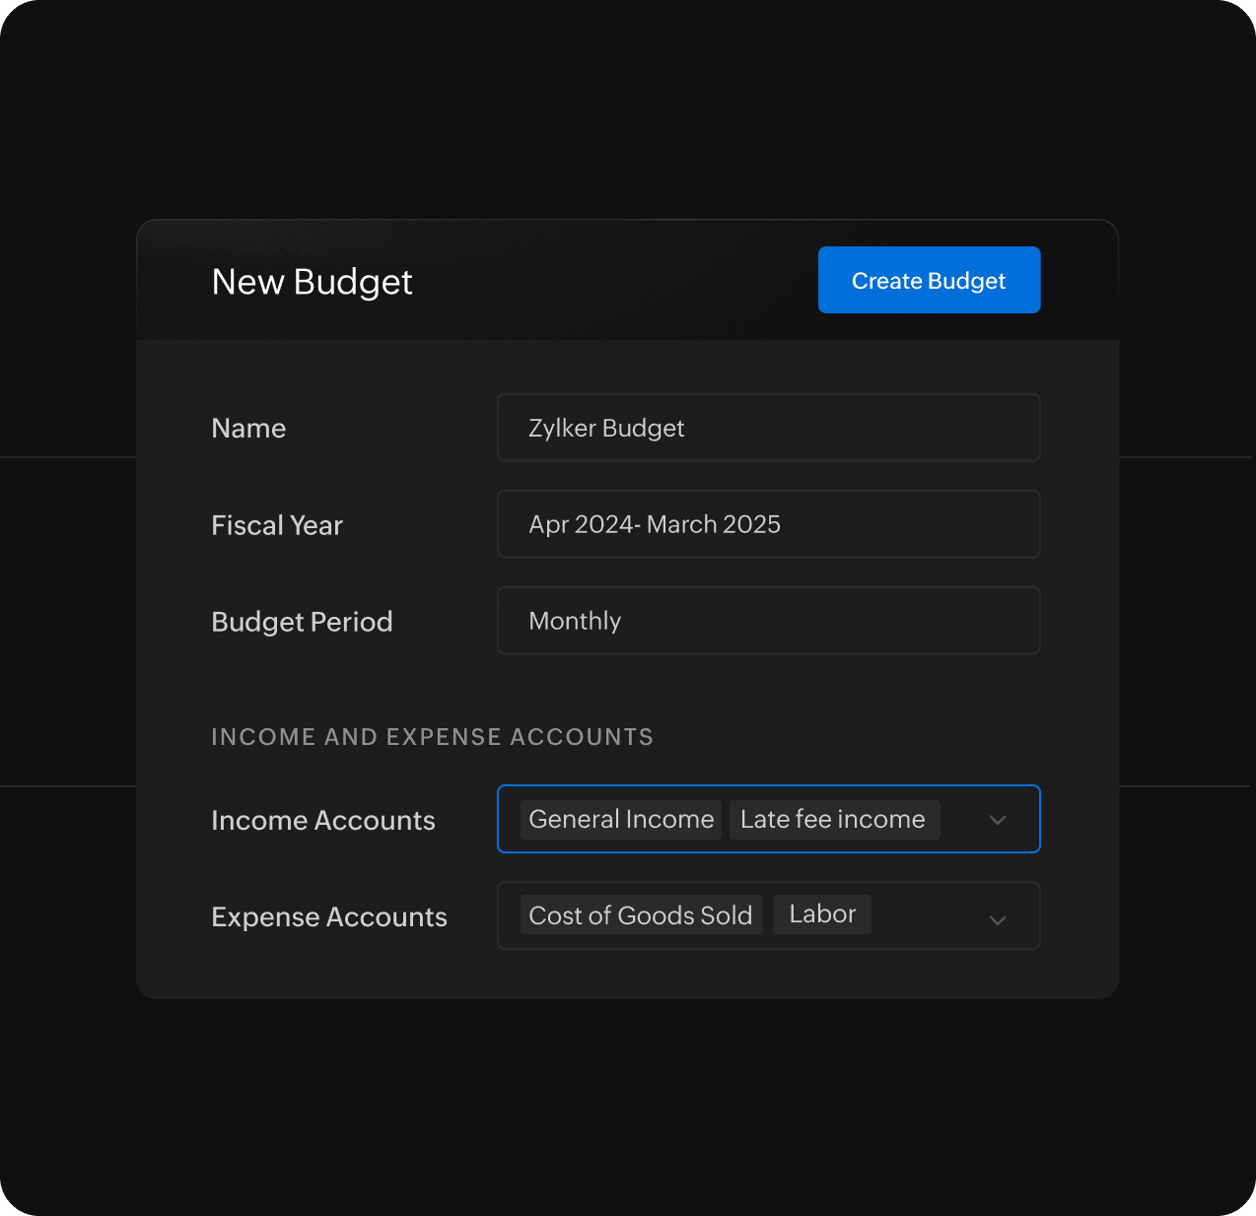Open the Budget Period field set to Monthly
The height and width of the screenshot is (1216, 1256).
coord(767,621)
